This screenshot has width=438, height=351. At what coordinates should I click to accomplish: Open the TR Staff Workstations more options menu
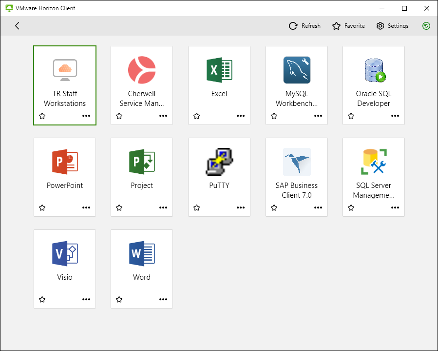[x=86, y=116]
